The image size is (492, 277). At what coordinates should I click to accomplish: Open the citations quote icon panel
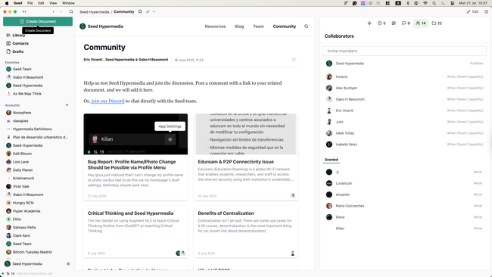coord(394,23)
